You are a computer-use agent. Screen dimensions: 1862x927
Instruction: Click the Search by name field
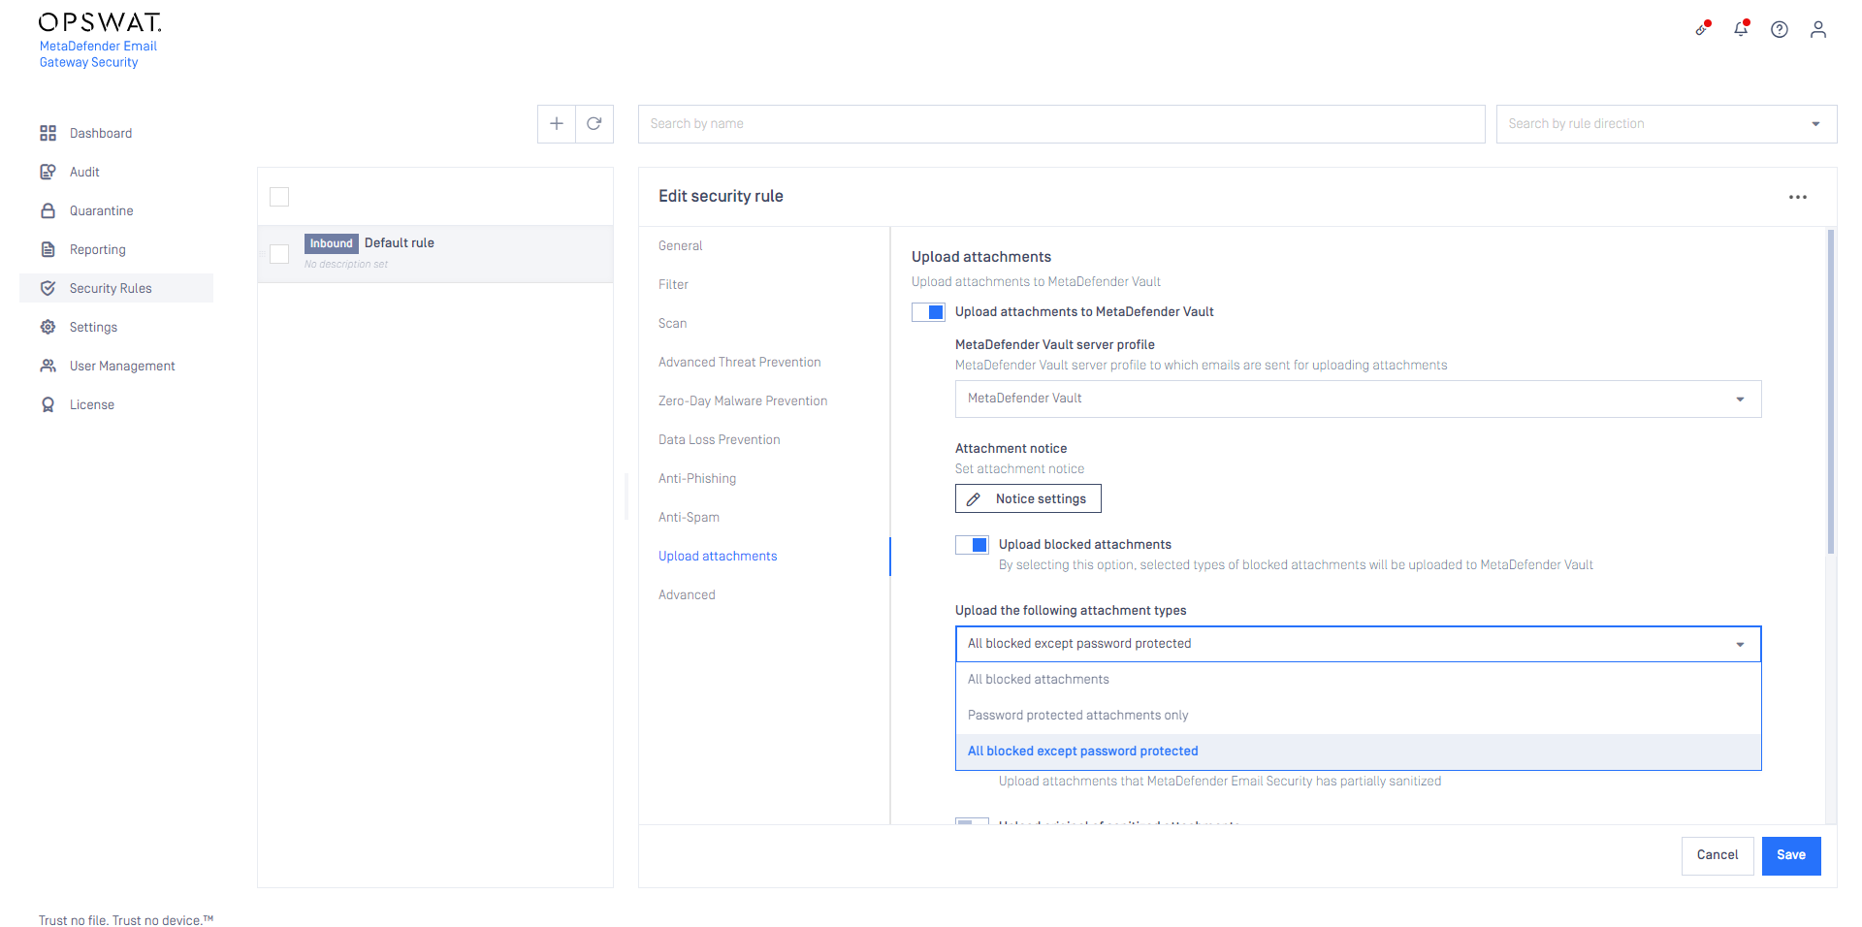[1061, 124]
